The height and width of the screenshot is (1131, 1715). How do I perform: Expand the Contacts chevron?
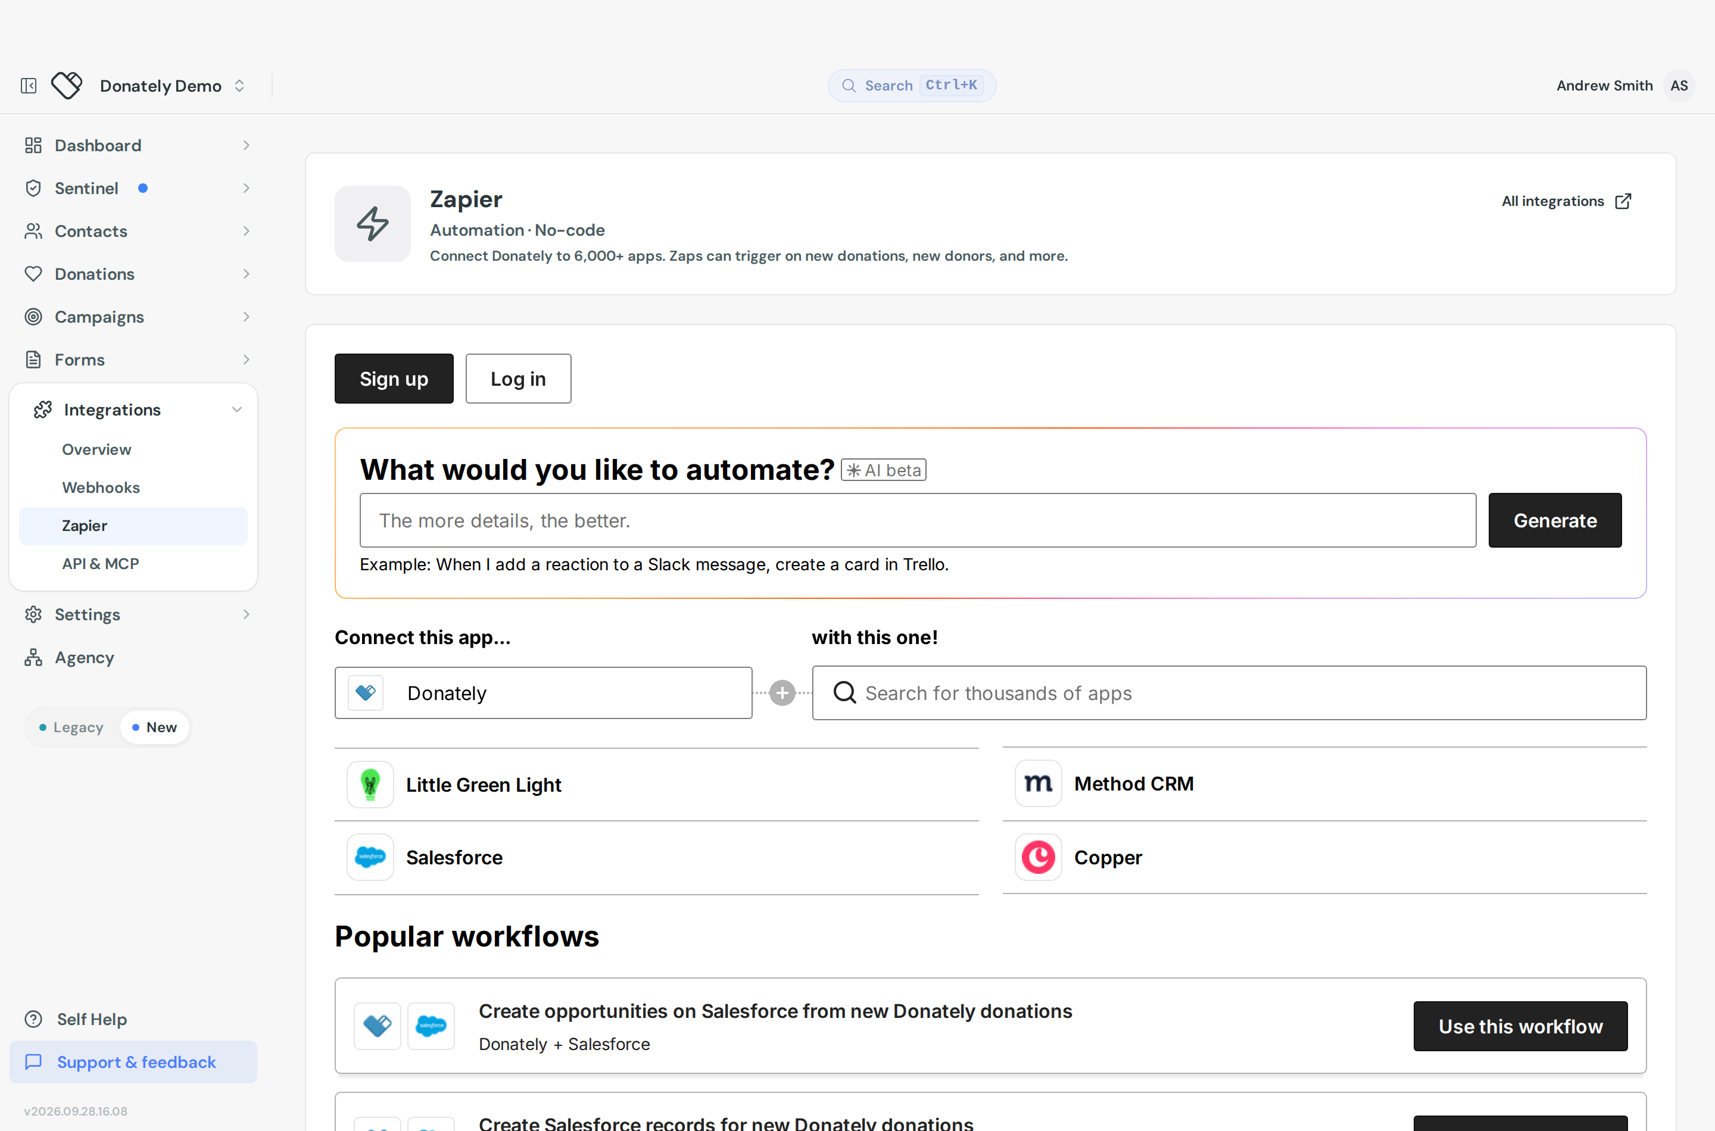pyautogui.click(x=246, y=231)
